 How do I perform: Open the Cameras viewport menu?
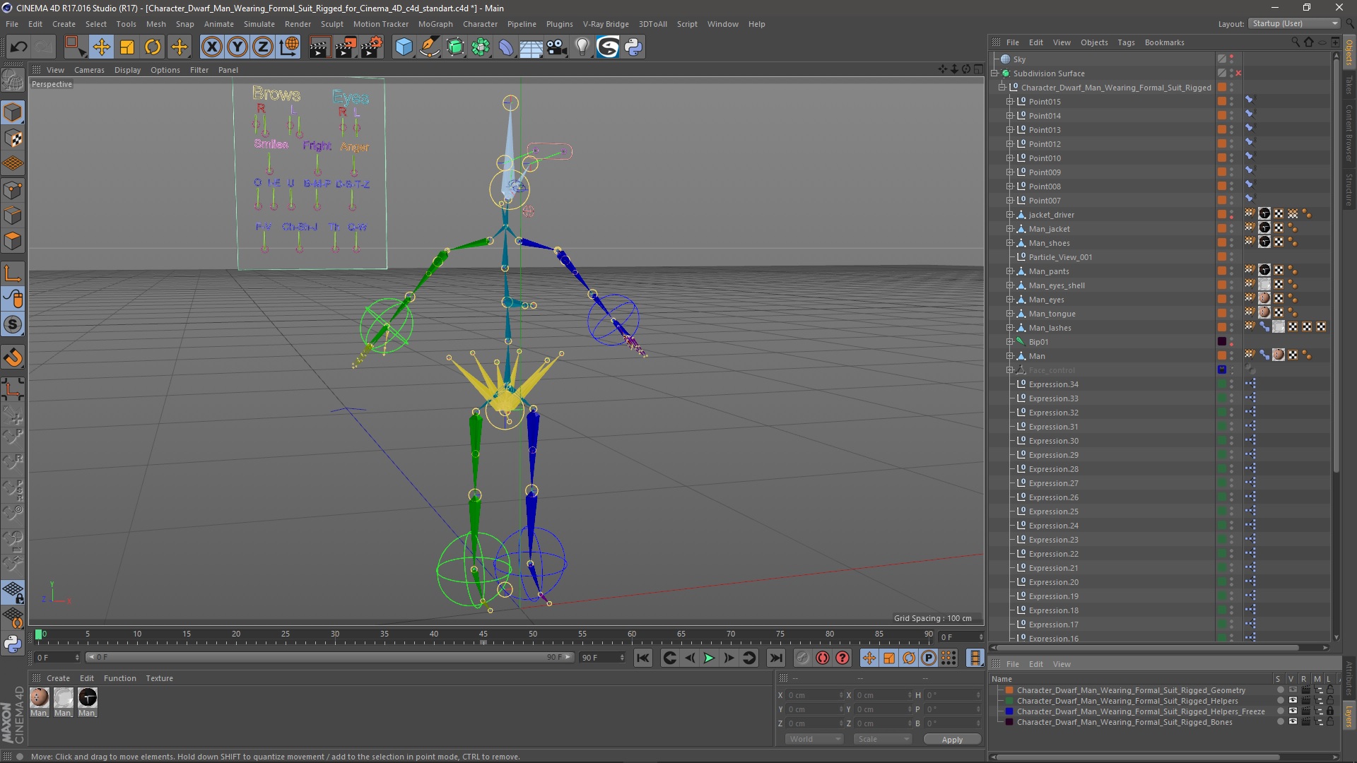click(x=89, y=70)
